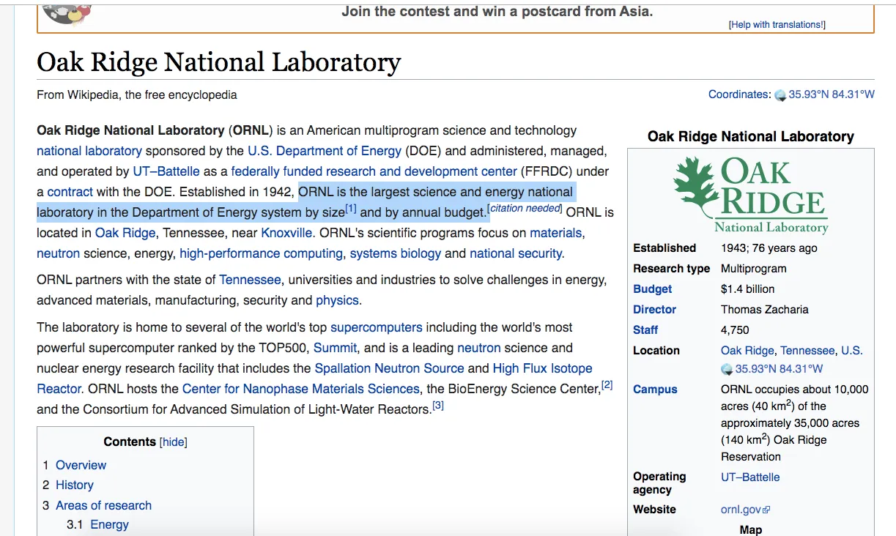Open Center for Nanophase Materials Sciences
This screenshot has width=896, height=536.
point(301,389)
